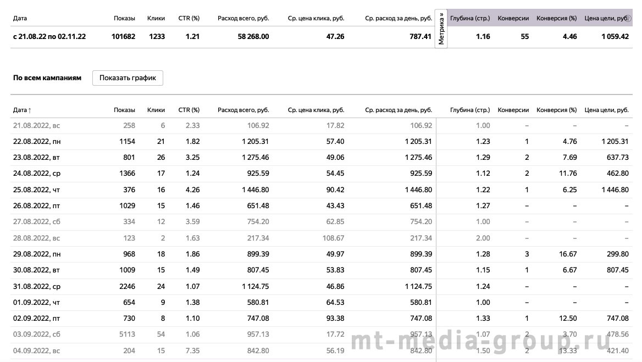This screenshot has width=642, height=362.
Task: Sort by 'Глубина (стр.)' in the lower table
Action: (x=469, y=110)
